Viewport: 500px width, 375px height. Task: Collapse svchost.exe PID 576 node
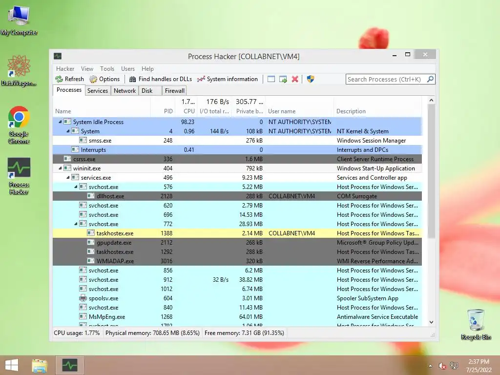click(x=76, y=187)
